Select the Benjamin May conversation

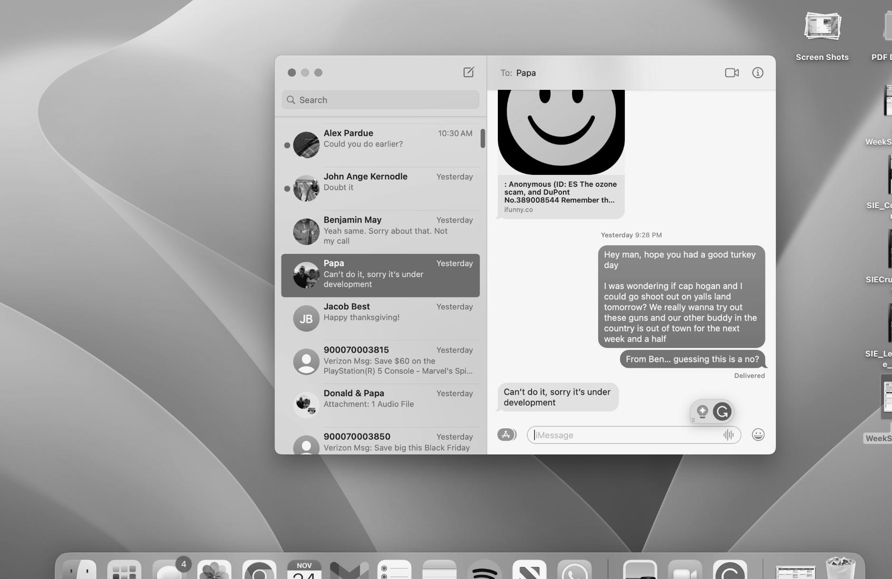point(380,232)
